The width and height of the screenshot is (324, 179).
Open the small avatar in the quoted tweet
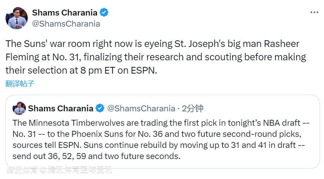(19, 108)
